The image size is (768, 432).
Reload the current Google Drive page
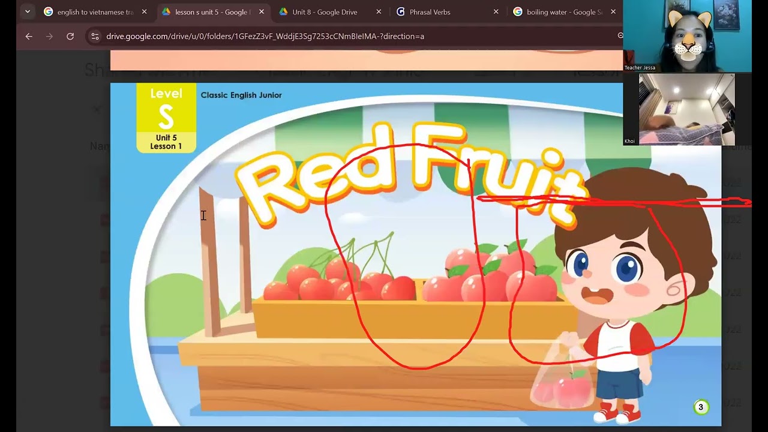tap(70, 37)
